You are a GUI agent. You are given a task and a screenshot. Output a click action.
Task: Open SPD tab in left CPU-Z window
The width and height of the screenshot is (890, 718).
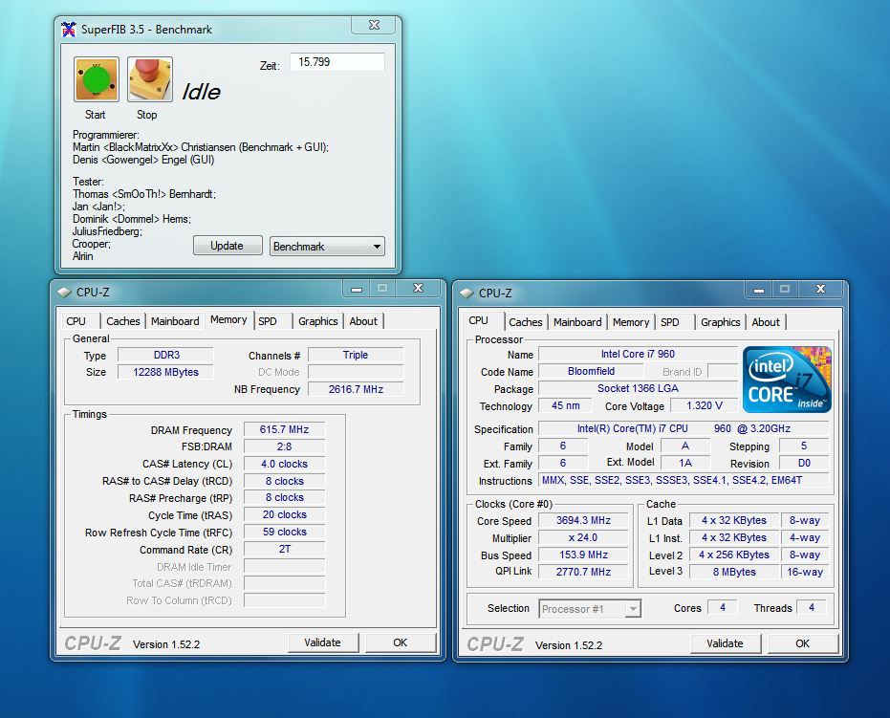(x=268, y=321)
